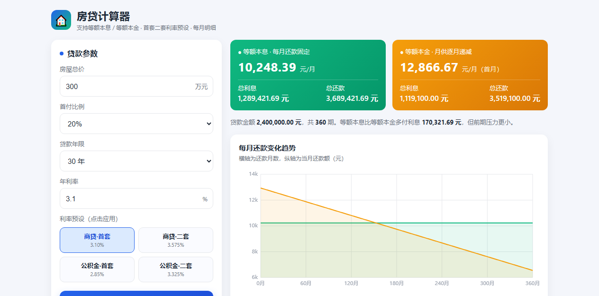Click total repayment 3,519,100.00 元

coord(515,99)
